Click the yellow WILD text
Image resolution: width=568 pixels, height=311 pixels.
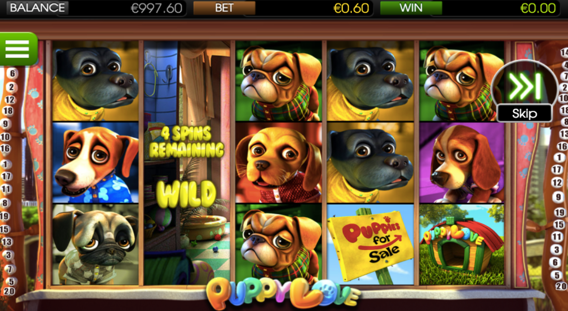pos(186,193)
